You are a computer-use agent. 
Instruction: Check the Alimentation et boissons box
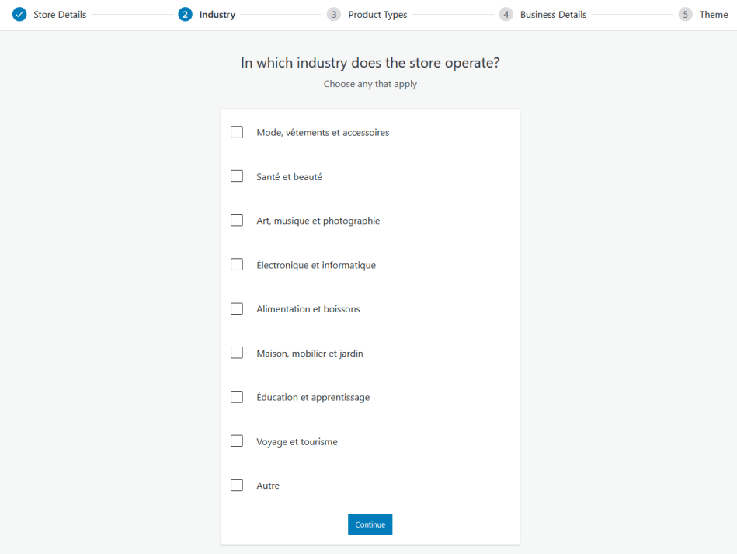237,309
